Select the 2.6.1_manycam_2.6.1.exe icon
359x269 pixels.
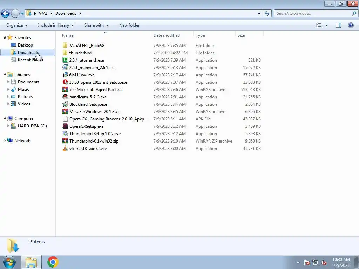(65, 67)
